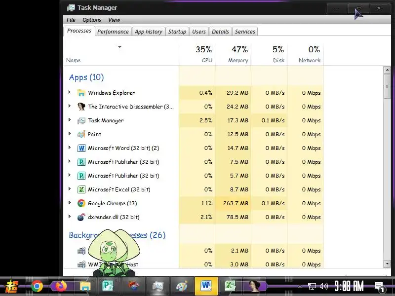Switch to the Users tab
Image resolution: width=395 pixels, height=296 pixels.
[199, 32]
